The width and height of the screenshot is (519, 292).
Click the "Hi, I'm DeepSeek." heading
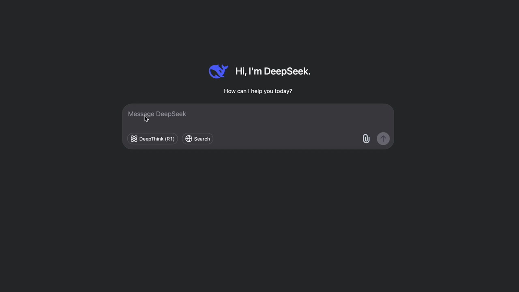[x=273, y=71]
